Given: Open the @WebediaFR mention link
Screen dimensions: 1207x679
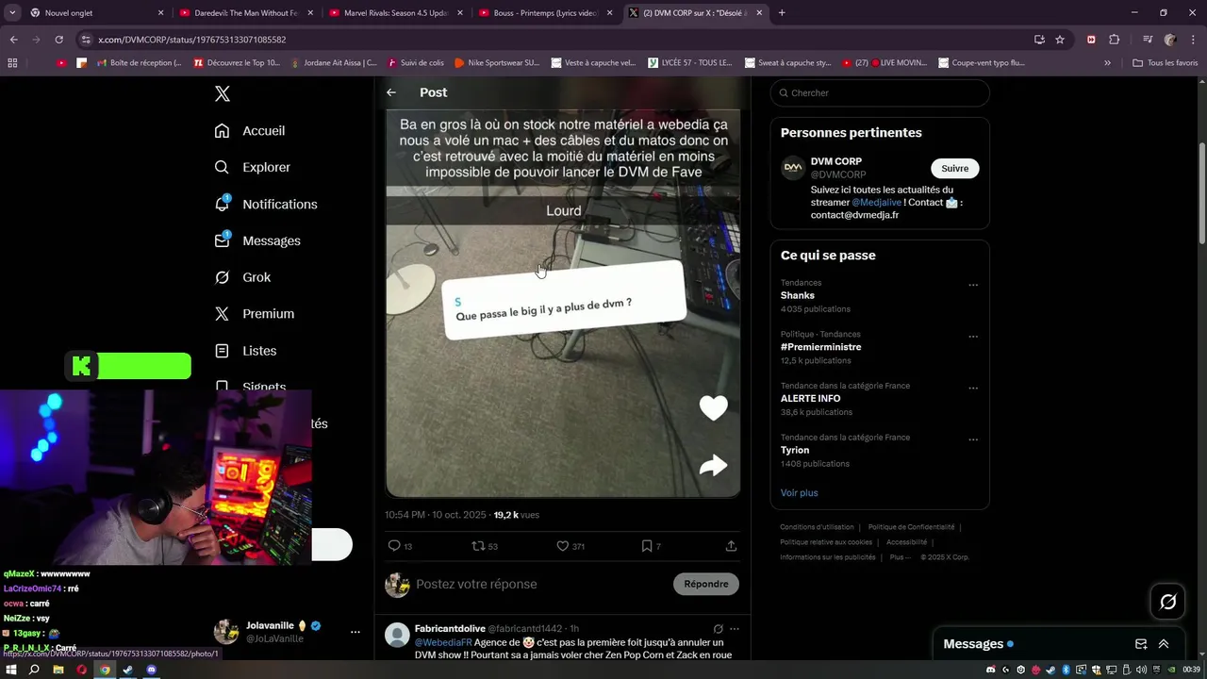Looking at the screenshot, I should click(x=443, y=642).
